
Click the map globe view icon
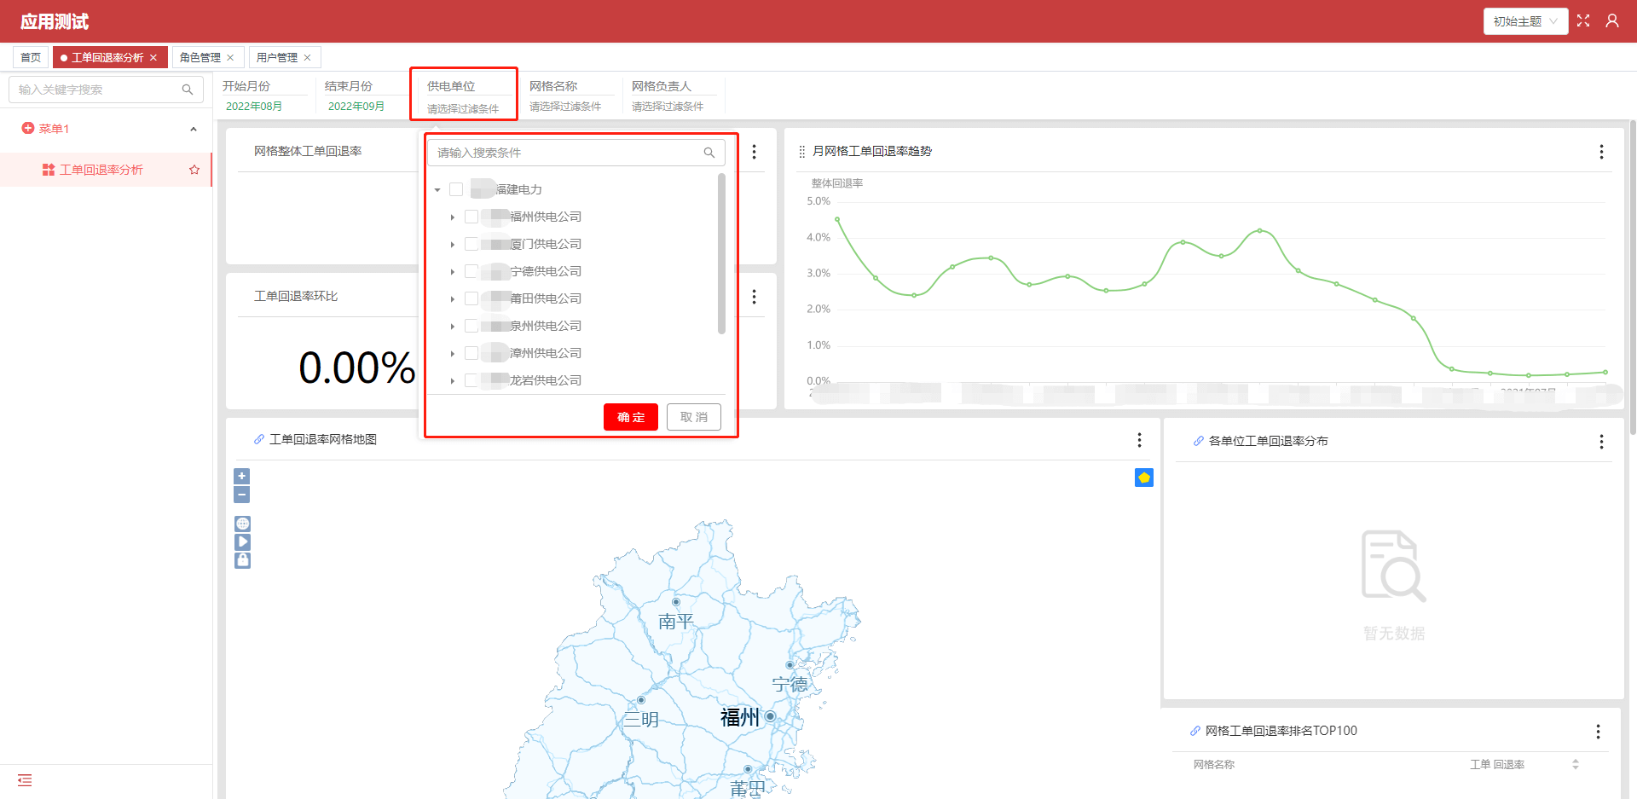coord(242,524)
